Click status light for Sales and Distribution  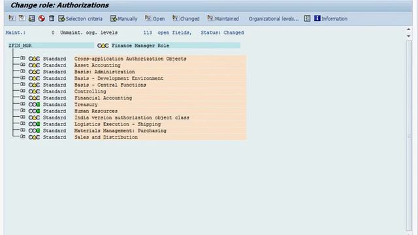tap(34, 137)
